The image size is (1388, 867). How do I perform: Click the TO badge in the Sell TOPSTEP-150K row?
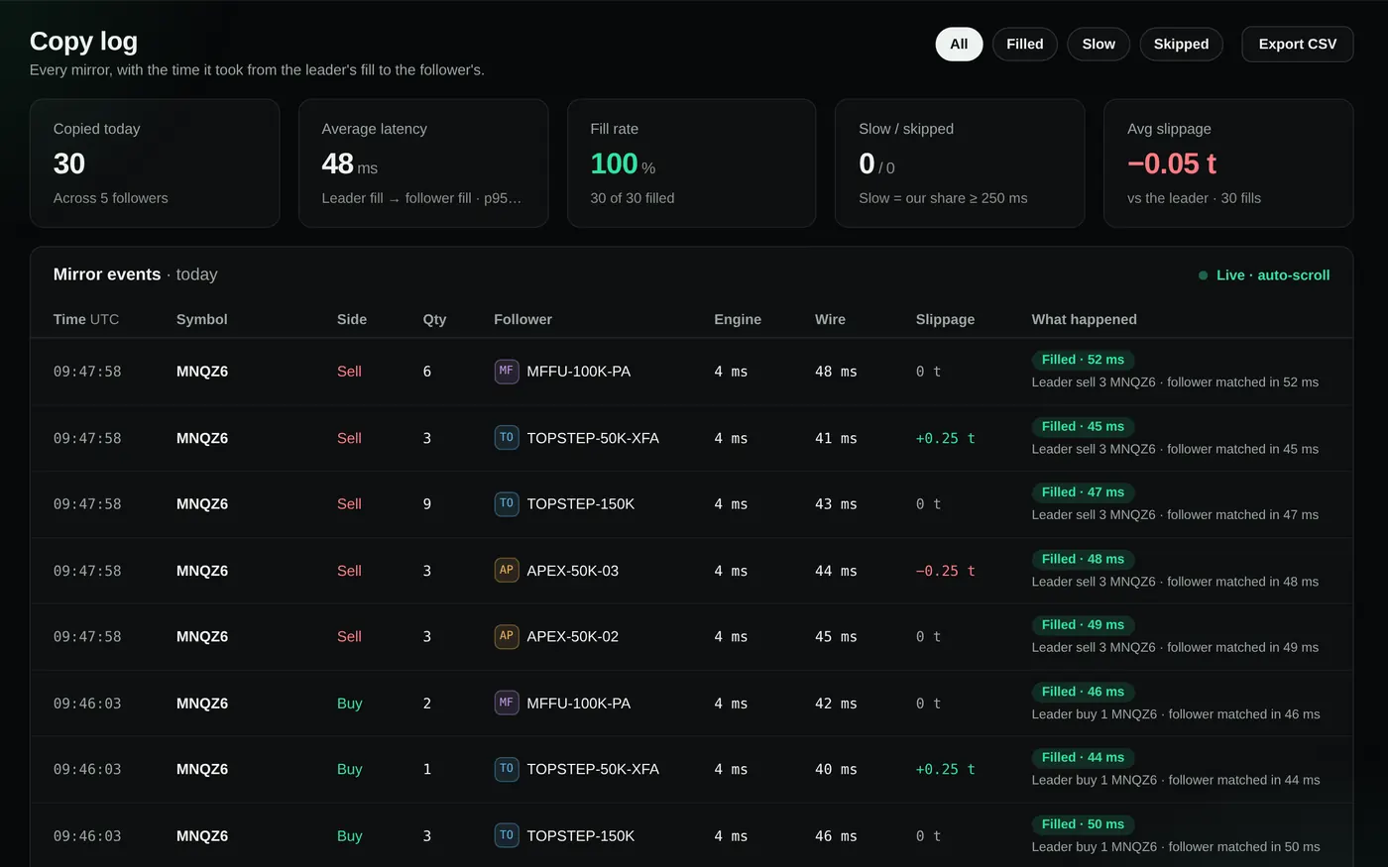click(x=507, y=504)
